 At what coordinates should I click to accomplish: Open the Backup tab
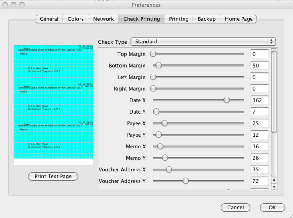coord(207,19)
